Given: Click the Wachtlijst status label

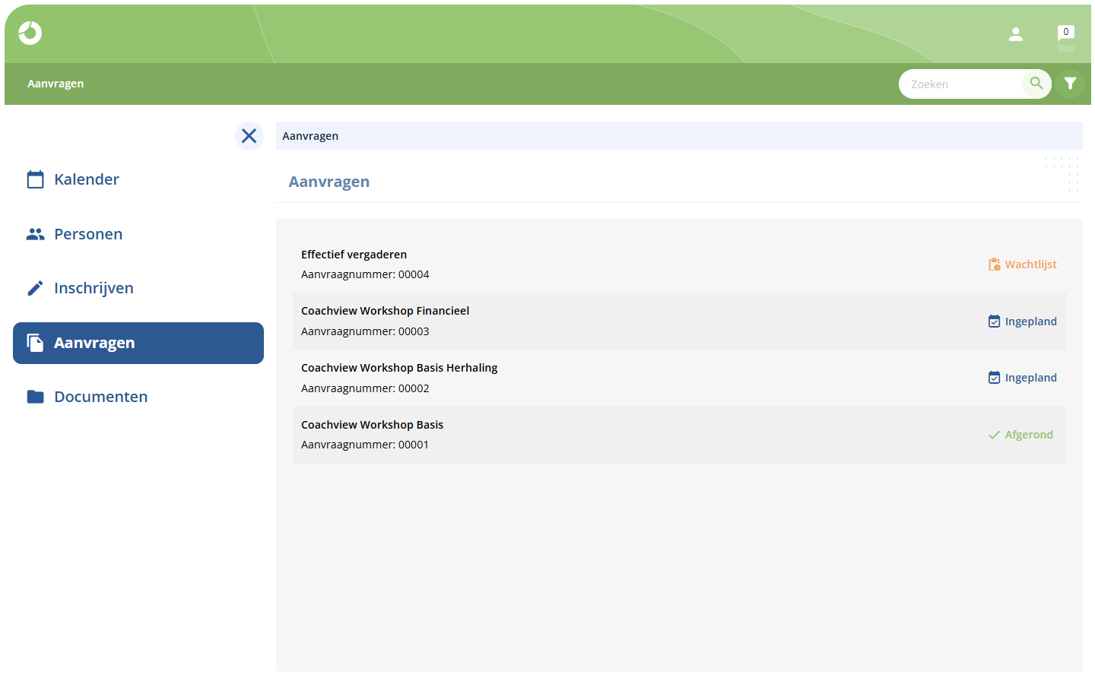Looking at the screenshot, I should click(1031, 264).
